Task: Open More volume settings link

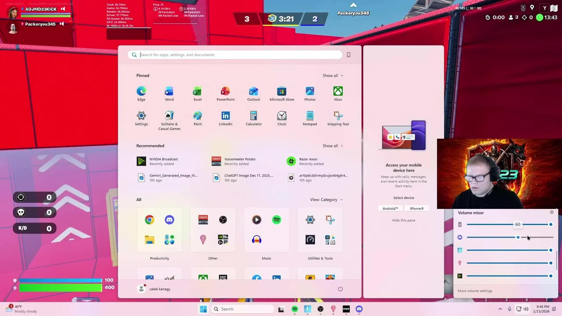Action: click(475, 291)
